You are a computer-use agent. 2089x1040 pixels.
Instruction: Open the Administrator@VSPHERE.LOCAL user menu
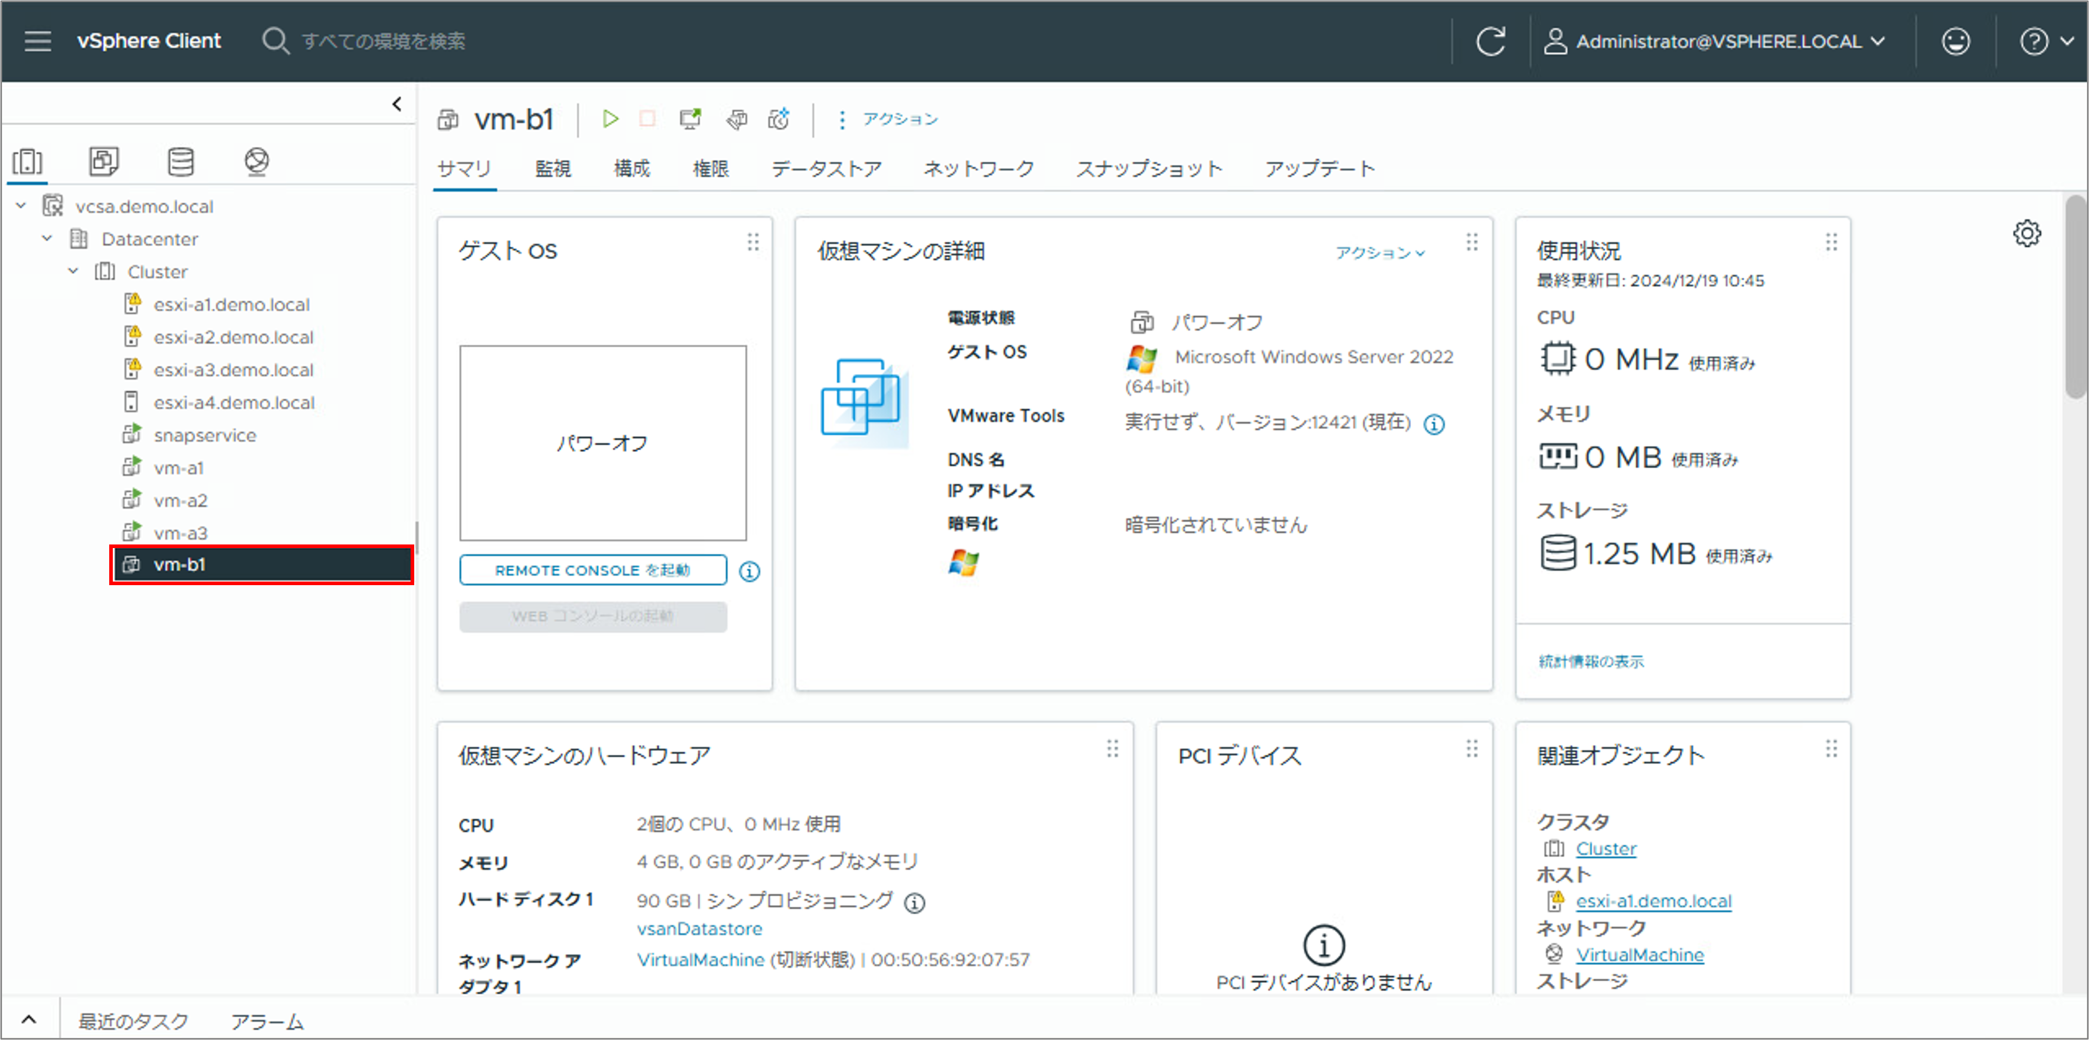pyautogui.click(x=1715, y=41)
